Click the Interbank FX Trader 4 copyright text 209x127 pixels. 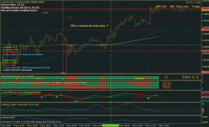[x=31, y=122]
